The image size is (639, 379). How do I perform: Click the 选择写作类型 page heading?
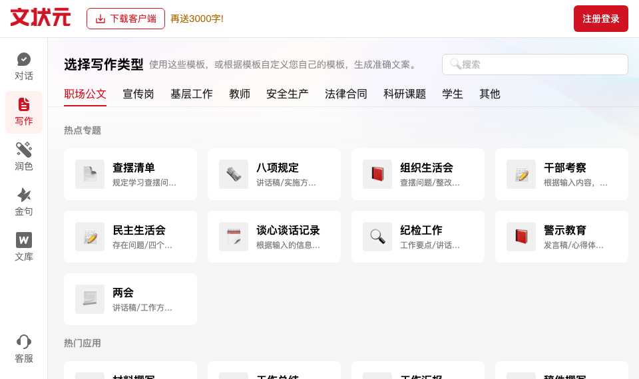tap(104, 64)
